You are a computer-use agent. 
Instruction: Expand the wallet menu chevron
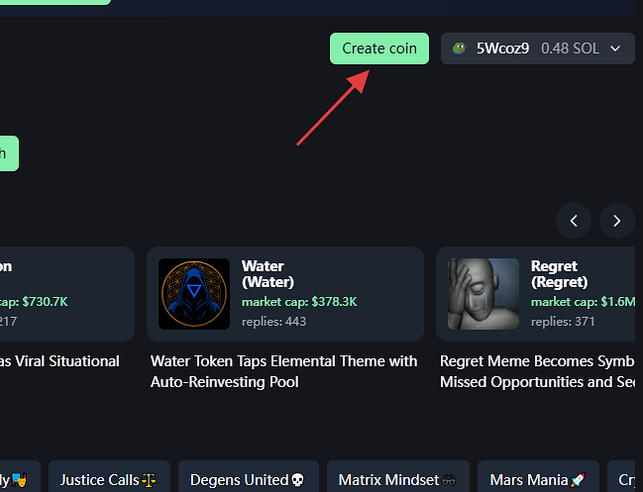(615, 49)
